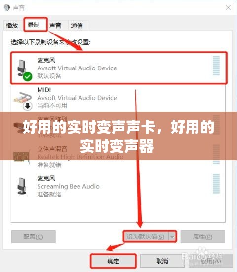
Task: Click the 设为默认值(S) button
Action: point(146,237)
